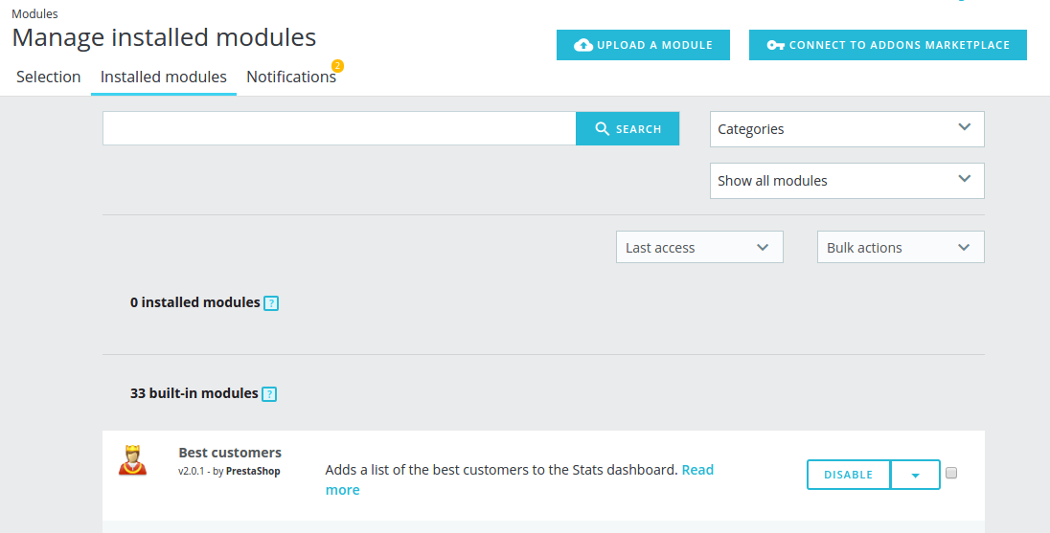Click the cloud upload icon
The image size is (1050, 533).
pyautogui.click(x=582, y=45)
